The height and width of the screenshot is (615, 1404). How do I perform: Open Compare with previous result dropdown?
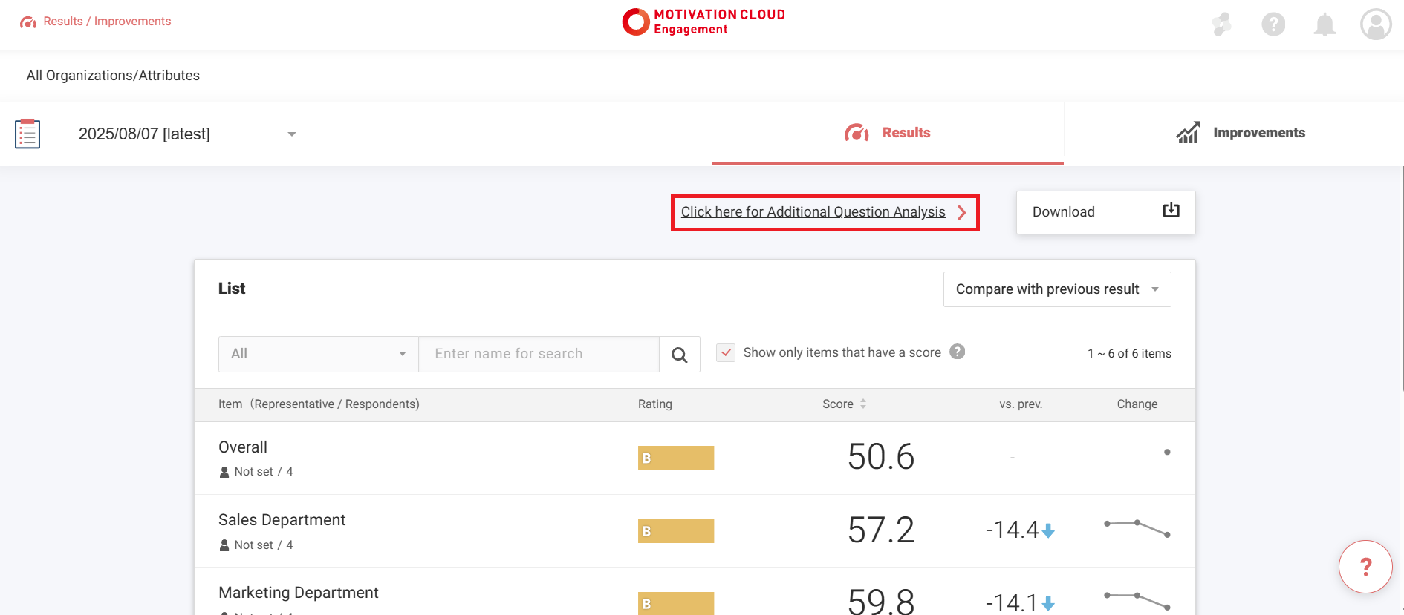(x=1056, y=289)
